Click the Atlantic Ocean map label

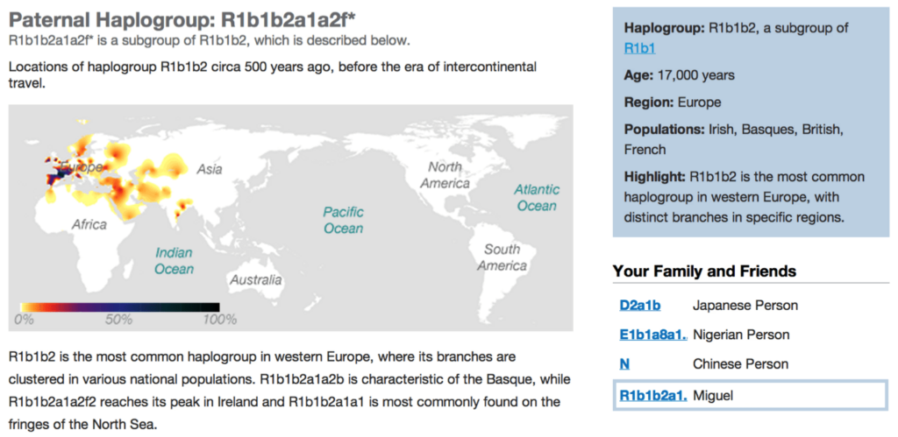pos(537,197)
